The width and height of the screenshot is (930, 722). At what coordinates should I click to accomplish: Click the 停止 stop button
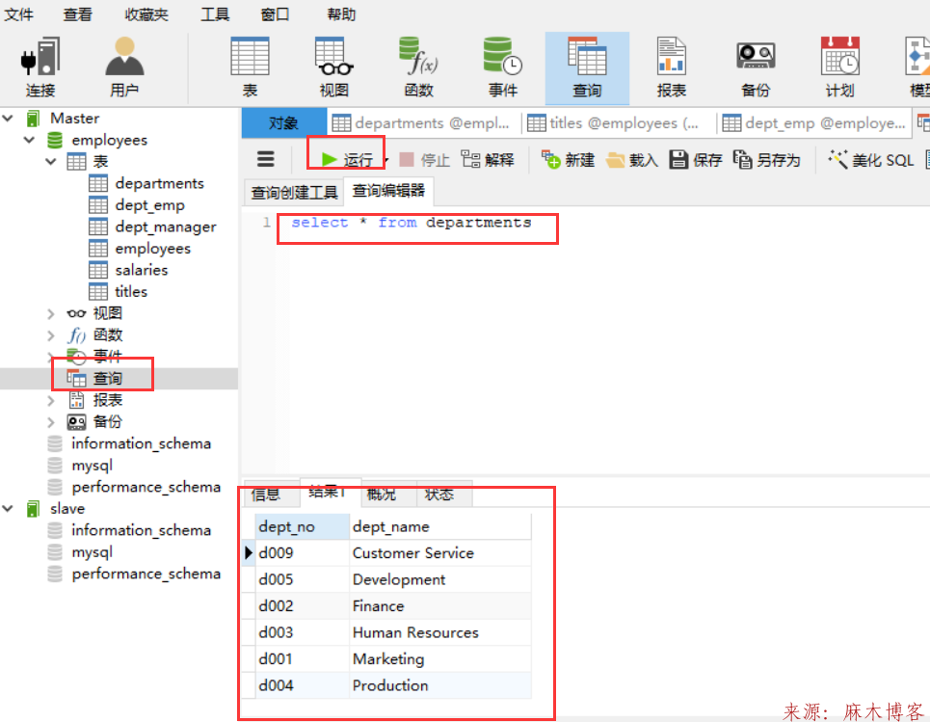click(424, 160)
